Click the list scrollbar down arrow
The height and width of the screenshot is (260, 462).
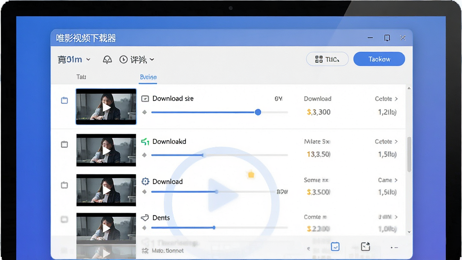[409, 232]
